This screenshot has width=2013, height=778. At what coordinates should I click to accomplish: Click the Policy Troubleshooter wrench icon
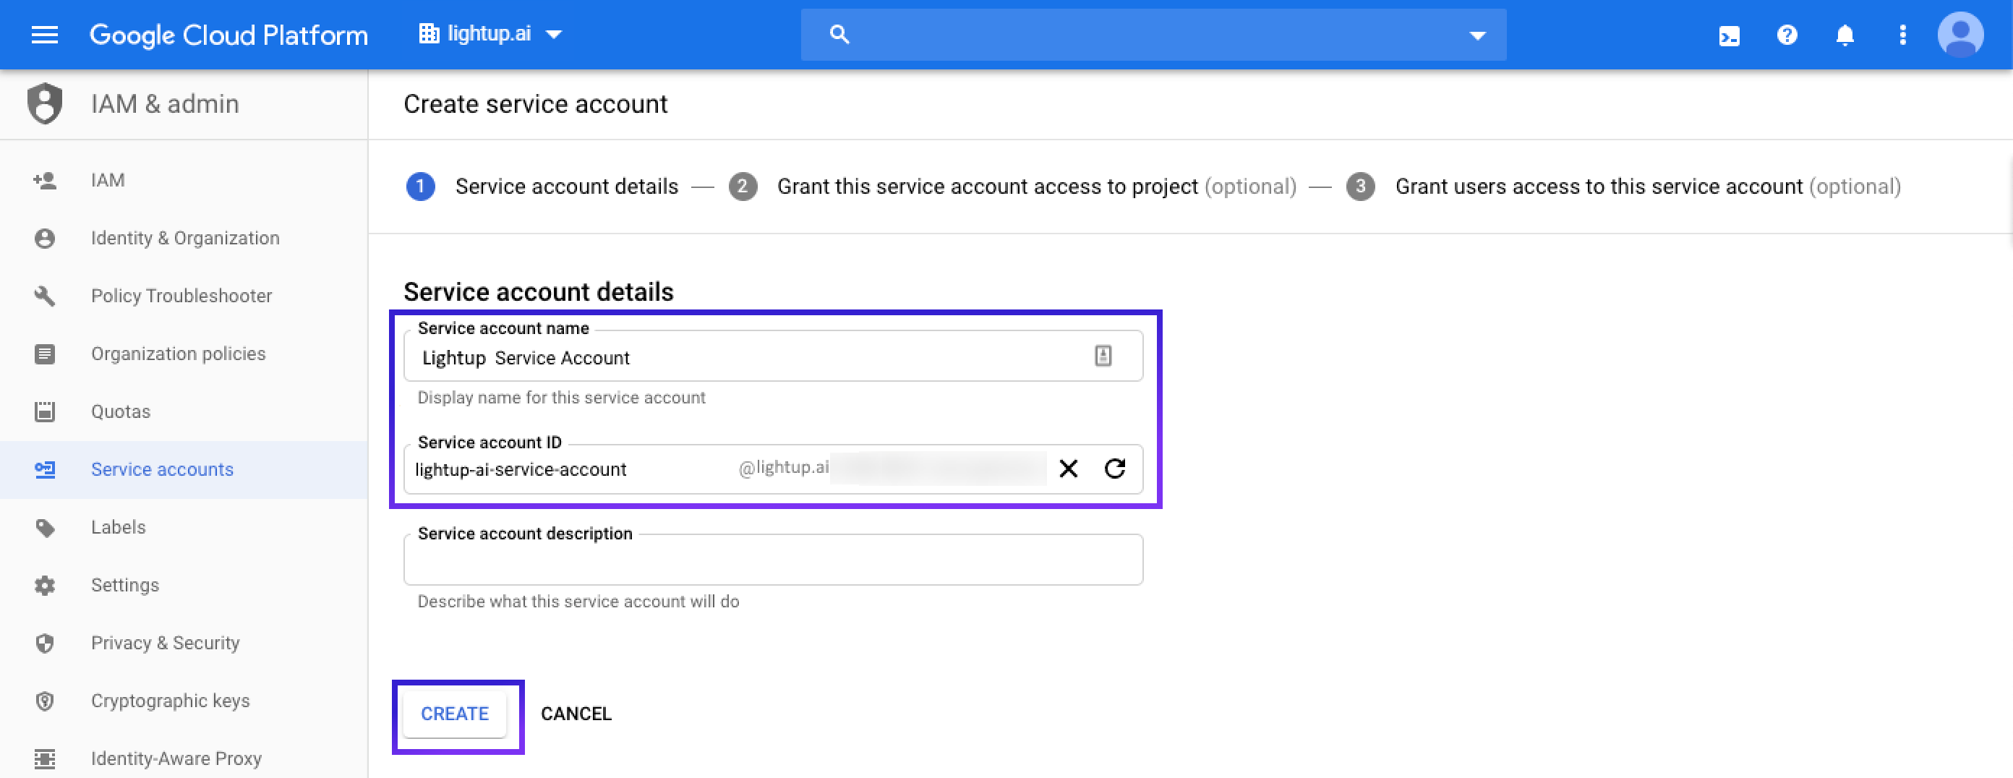(45, 296)
